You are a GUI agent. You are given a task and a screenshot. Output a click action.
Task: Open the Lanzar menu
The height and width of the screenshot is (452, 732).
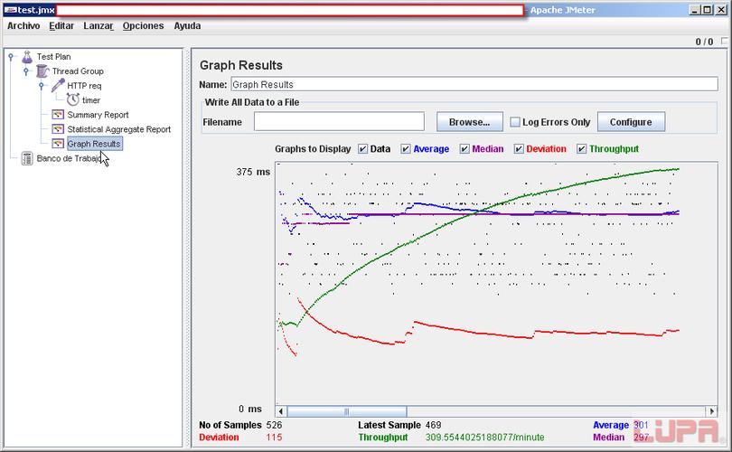[99, 26]
